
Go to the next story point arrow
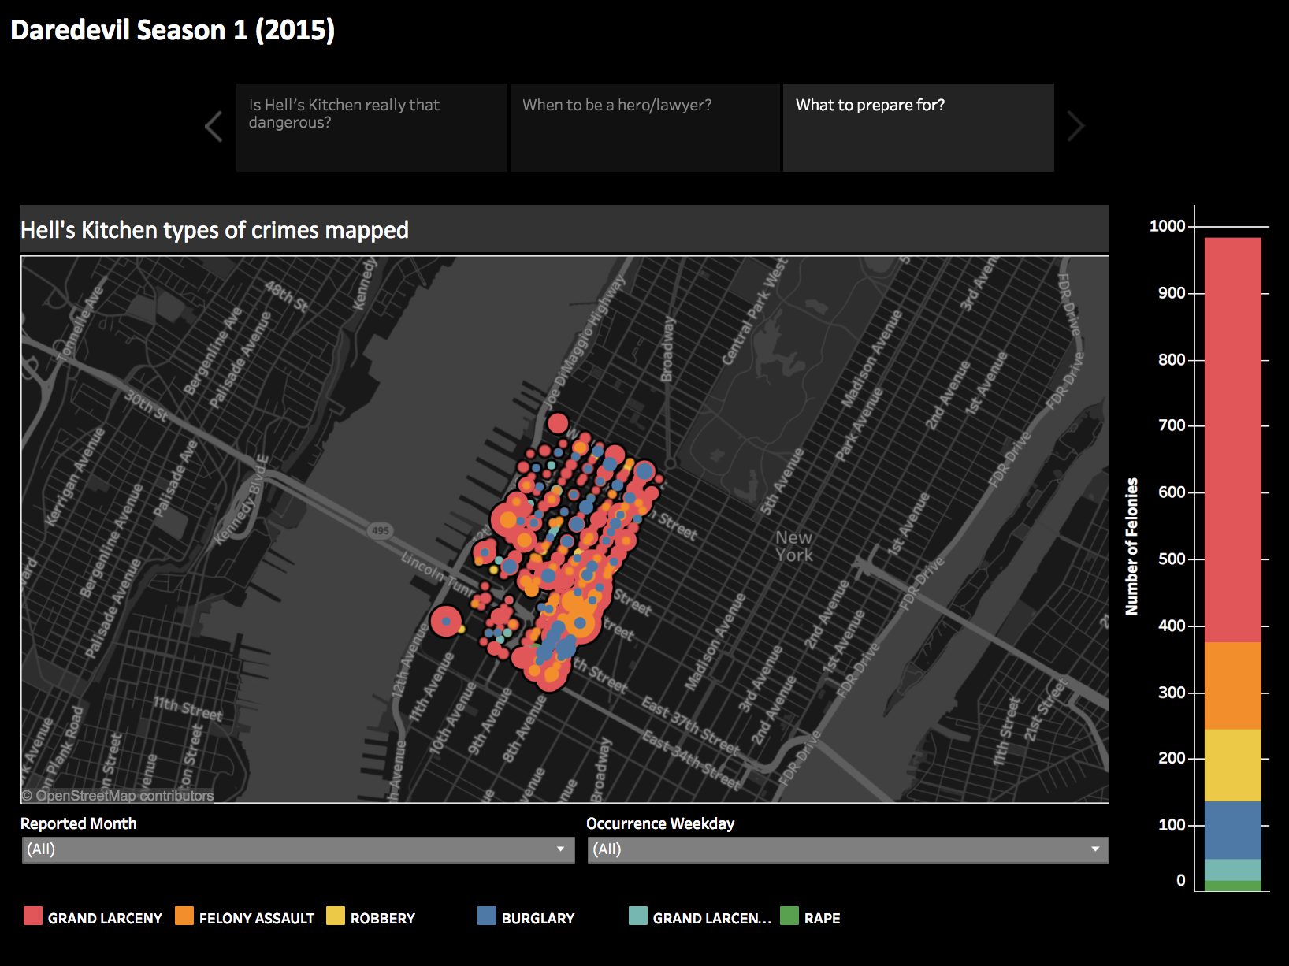[x=1075, y=126]
